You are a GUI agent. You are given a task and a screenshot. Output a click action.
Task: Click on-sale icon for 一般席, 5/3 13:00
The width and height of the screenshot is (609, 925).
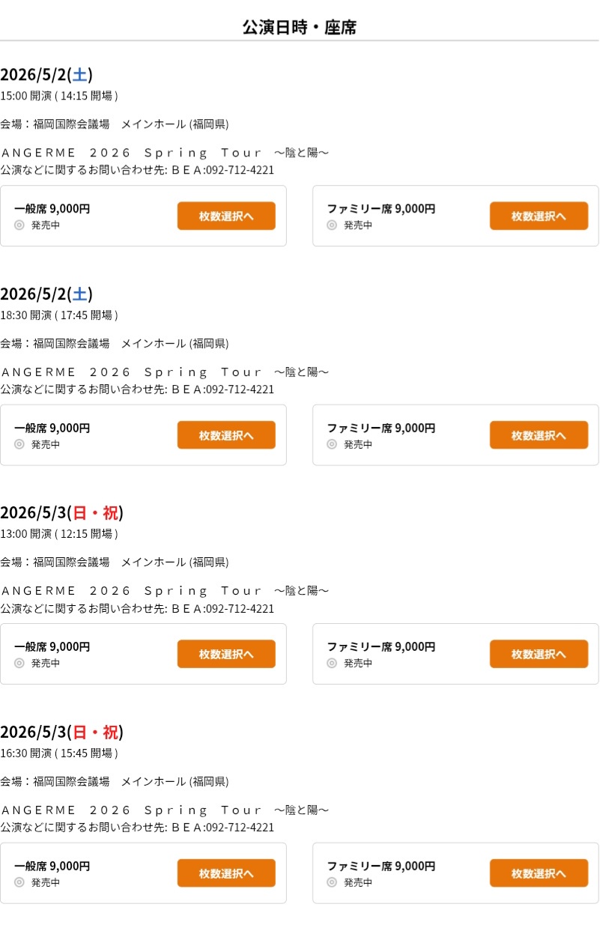pos(19,663)
